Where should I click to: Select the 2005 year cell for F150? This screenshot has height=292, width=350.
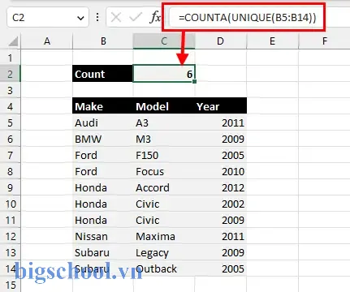pos(221,155)
